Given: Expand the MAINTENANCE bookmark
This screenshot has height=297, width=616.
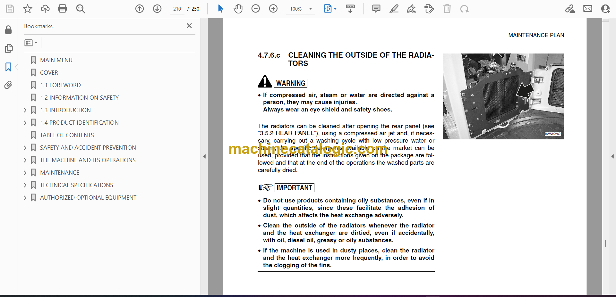Looking at the screenshot, I should tap(25, 172).
